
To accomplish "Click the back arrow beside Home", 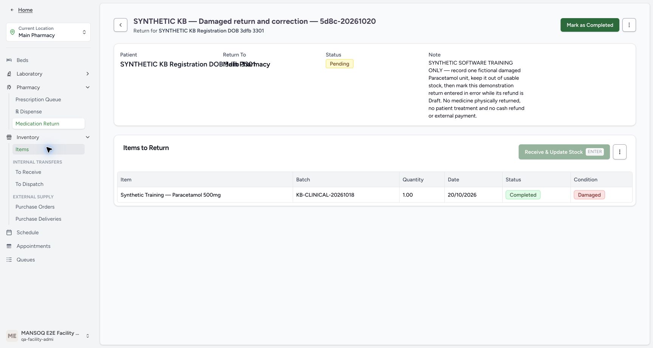I will (x=12, y=10).
